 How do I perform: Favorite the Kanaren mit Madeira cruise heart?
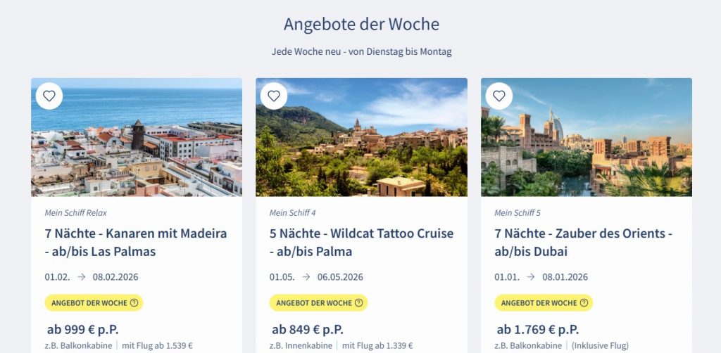(x=49, y=96)
